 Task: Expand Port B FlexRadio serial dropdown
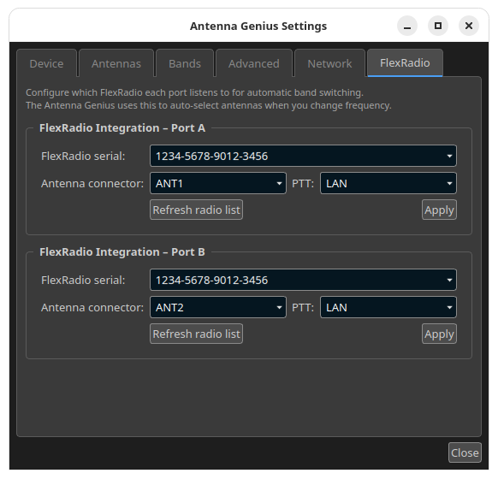(x=303, y=280)
